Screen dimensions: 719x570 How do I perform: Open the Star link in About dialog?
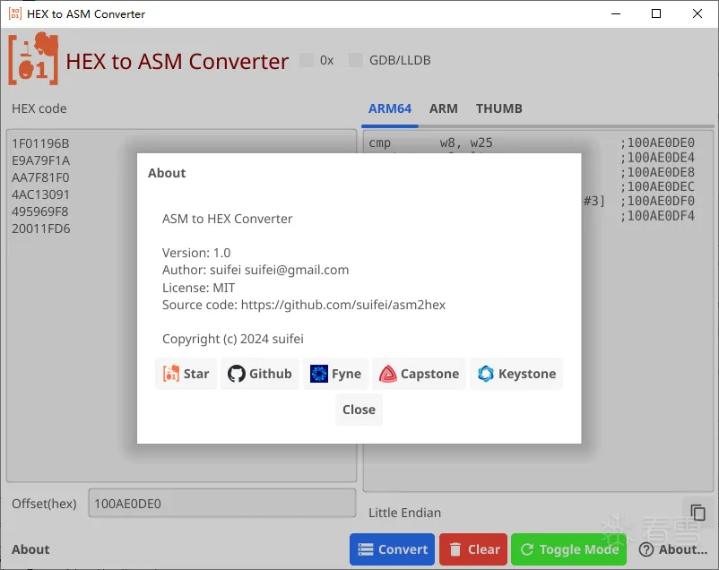click(x=186, y=374)
